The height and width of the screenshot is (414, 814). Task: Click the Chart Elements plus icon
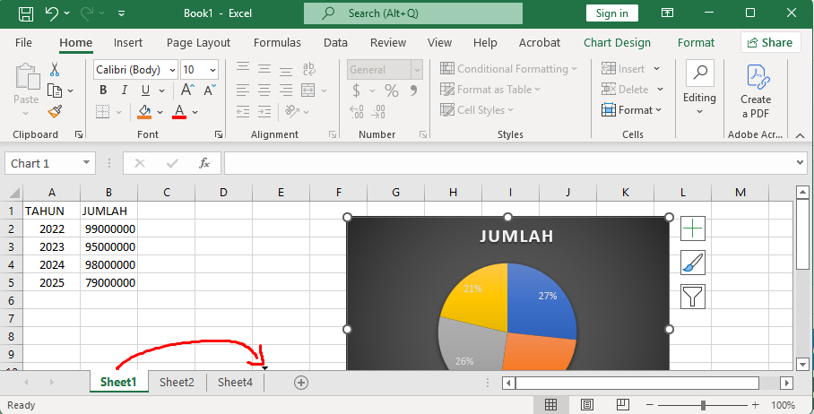[693, 229]
